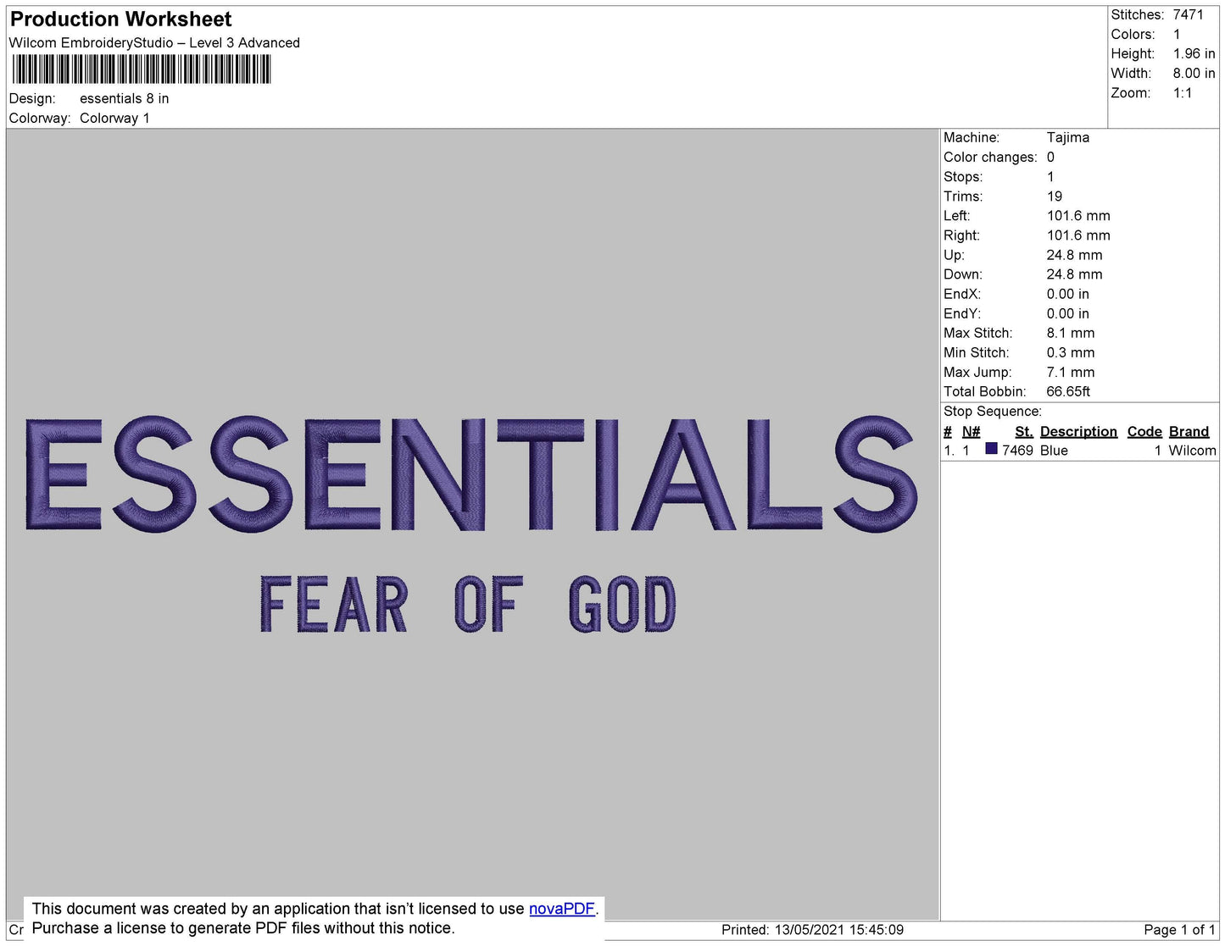Select the "101.6 mm" value beside Left
Screen dimensions: 1225x946
click(1078, 215)
